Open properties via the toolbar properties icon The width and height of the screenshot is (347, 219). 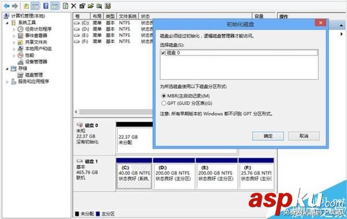coord(82,6)
